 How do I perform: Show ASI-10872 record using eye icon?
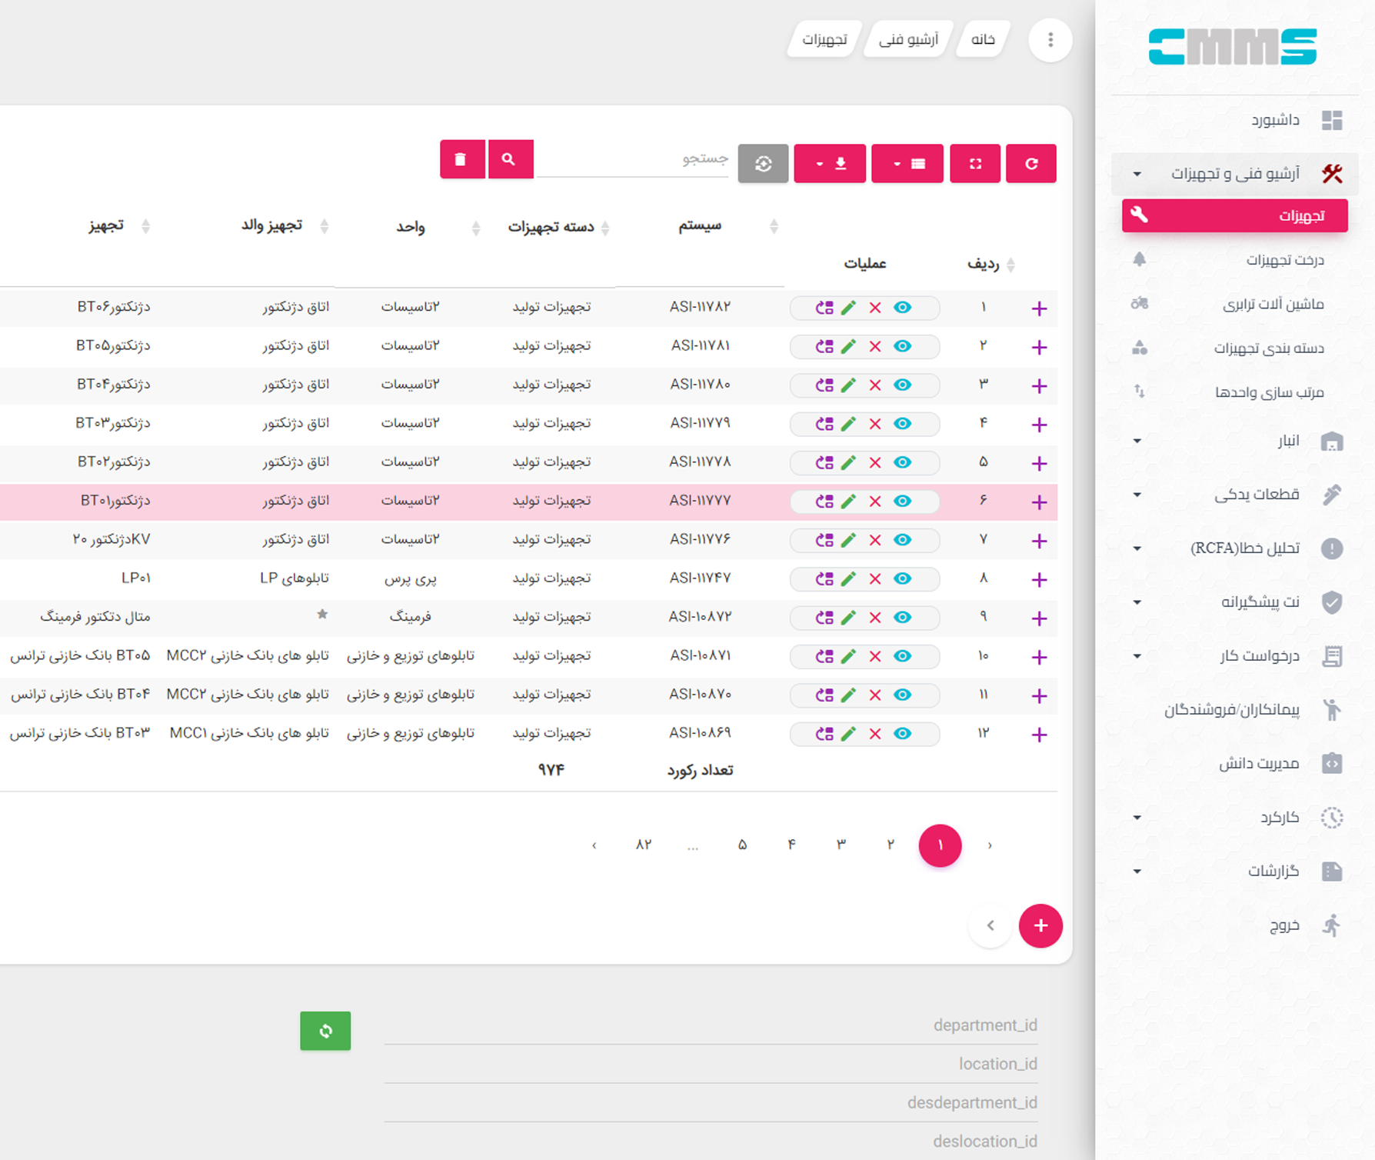[x=902, y=617]
